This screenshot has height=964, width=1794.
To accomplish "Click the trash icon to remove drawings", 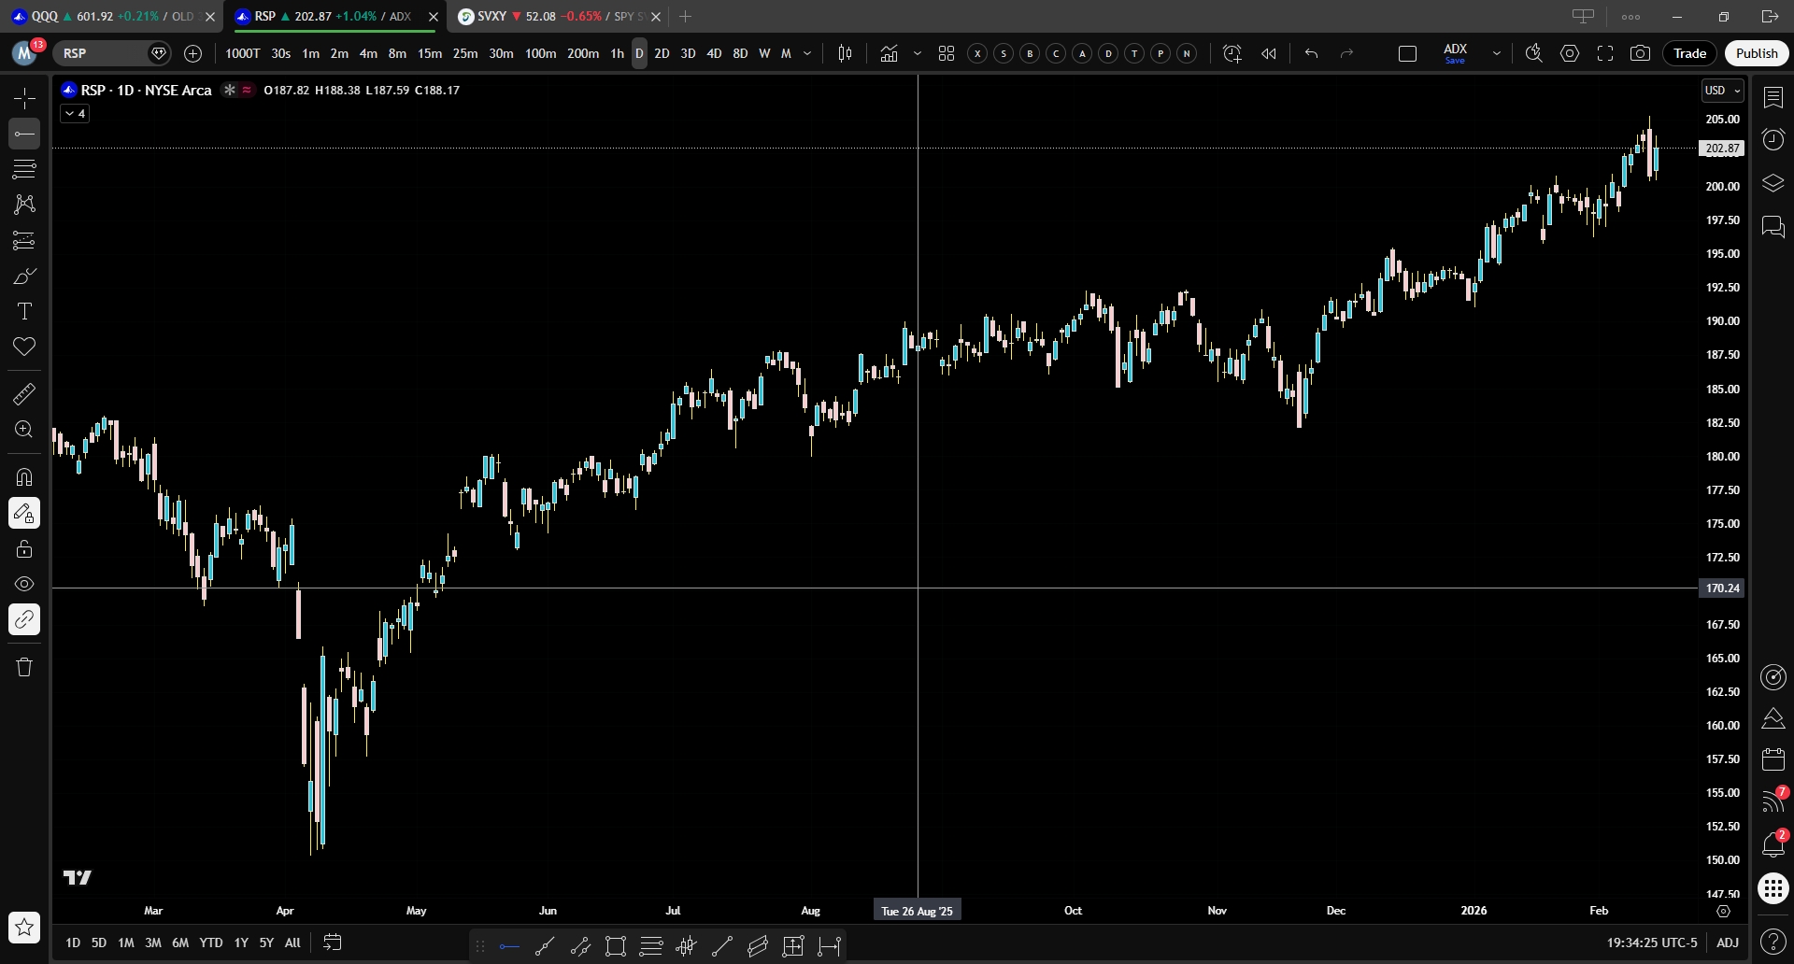I will click(x=24, y=667).
